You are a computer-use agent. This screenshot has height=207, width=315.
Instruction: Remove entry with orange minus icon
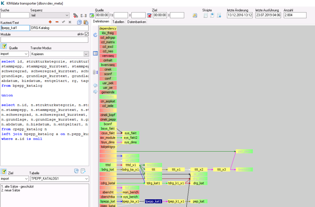pos(57,22)
